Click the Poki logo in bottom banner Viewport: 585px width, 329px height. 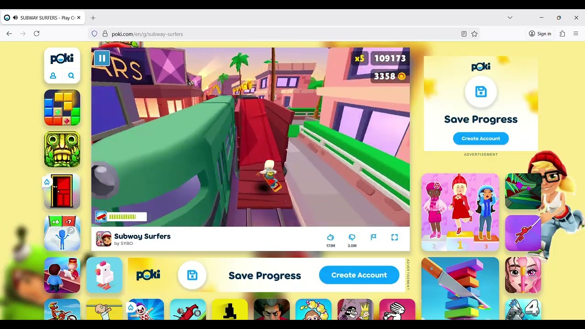tap(148, 275)
